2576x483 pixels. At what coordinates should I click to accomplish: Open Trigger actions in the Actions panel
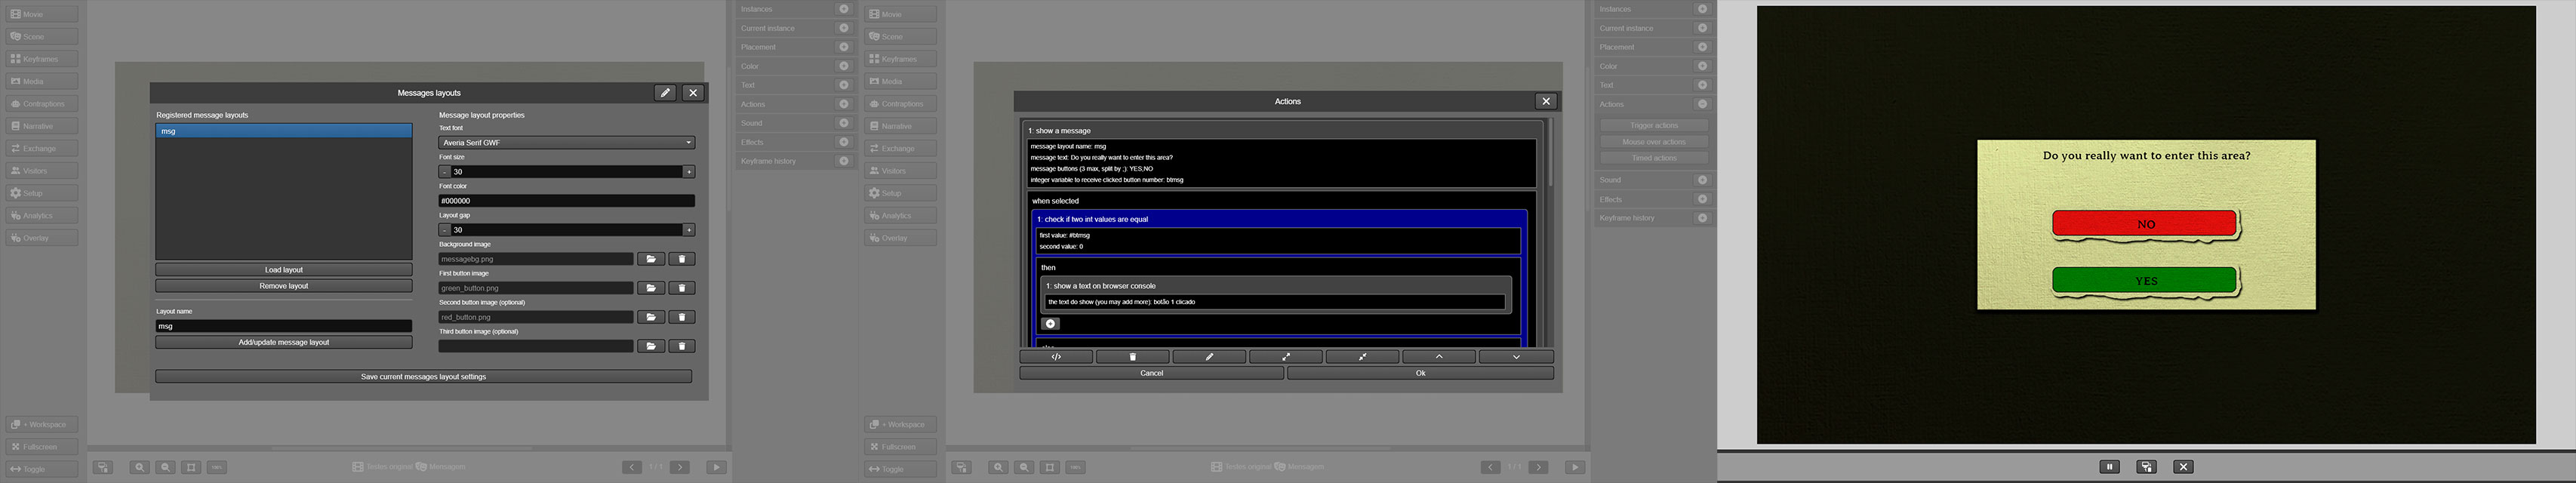[x=1654, y=126]
